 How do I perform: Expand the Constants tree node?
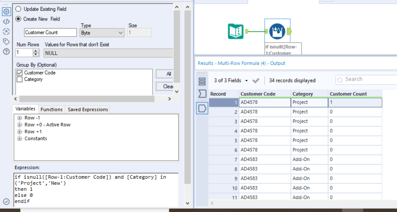tap(20, 139)
